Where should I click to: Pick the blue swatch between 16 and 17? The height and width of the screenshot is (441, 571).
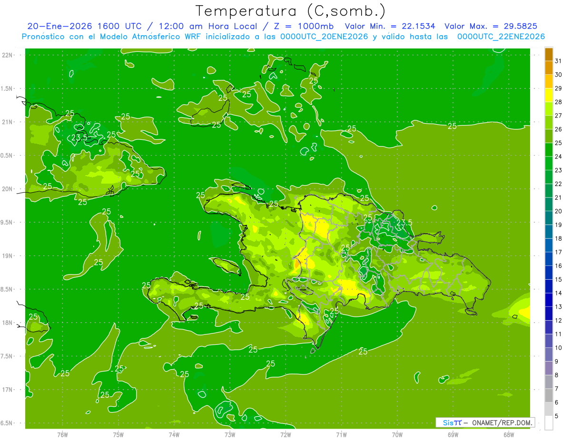click(x=549, y=259)
